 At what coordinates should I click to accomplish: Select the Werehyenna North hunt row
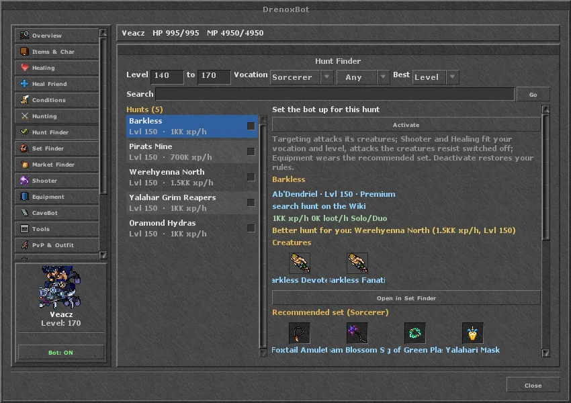(x=192, y=177)
